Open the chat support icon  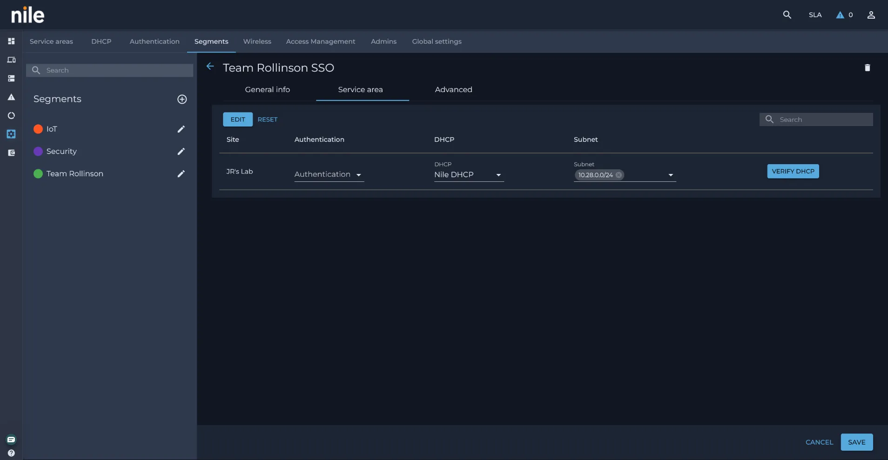click(11, 440)
